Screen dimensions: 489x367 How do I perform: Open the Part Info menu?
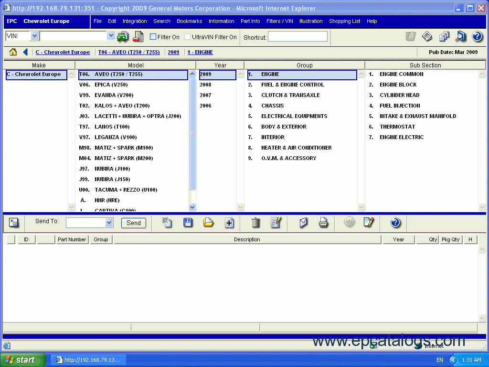(x=250, y=21)
